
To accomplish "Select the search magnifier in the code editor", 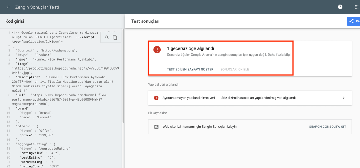I will click(x=107, y=37).
